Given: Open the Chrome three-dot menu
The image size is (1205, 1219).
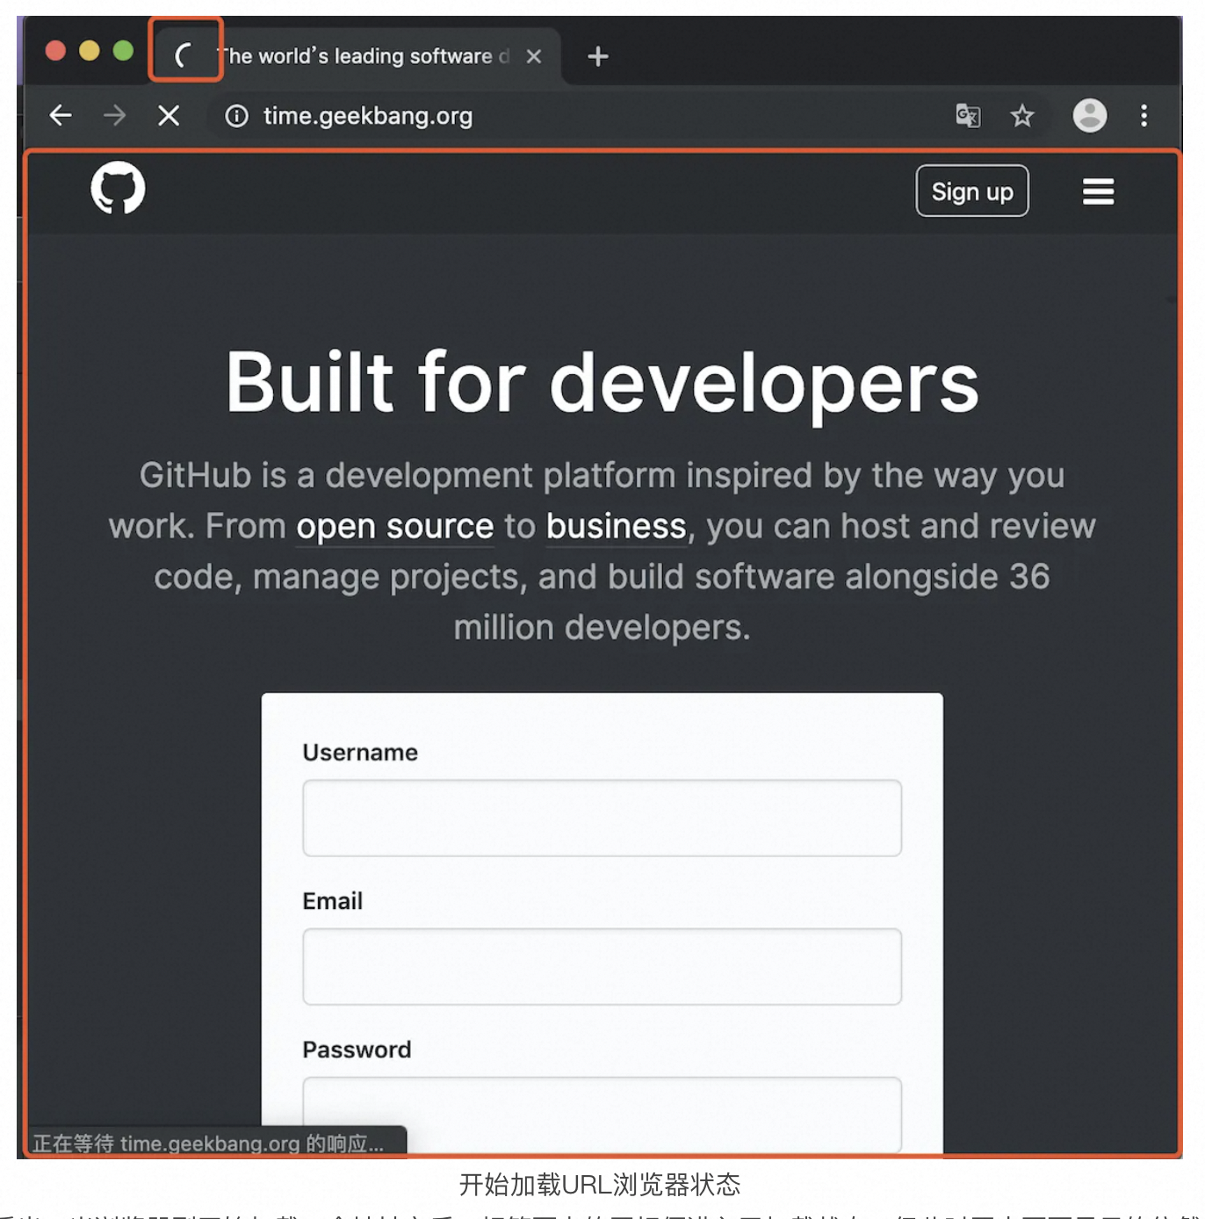Looking at the screenshot, I should 1144,115.
